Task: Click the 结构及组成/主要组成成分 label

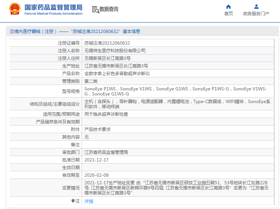Action: tap(54, 104)
